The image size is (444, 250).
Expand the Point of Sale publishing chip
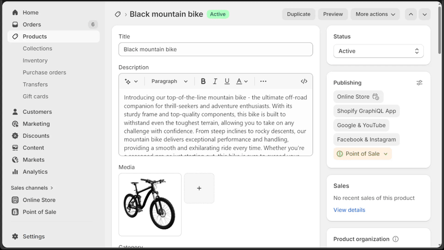coord(362,154)
